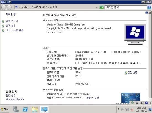The image size is (152, 113).
Task: Open clock showing 오후 3:38
Action: (x=141, y=109)
